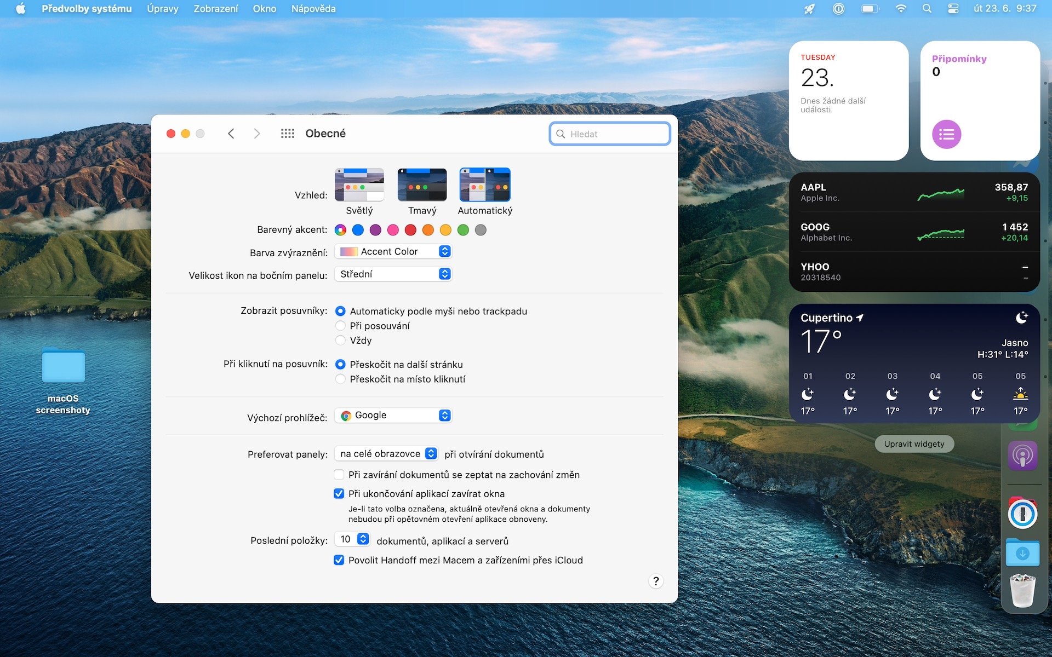The width and height of the screenshot is (1052, 657).
Task: Open the Trash in the Dock
Action: click(x=1022, y=590)
